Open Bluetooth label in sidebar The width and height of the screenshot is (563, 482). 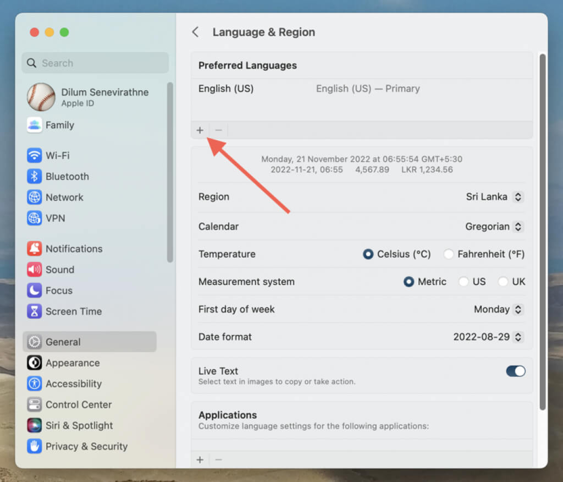click(67, 177)
